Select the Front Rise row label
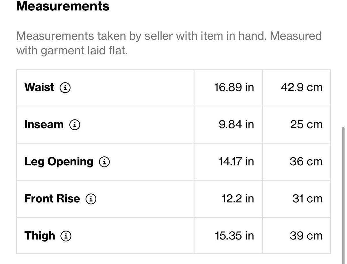347x264 pixels. [52, 199]
